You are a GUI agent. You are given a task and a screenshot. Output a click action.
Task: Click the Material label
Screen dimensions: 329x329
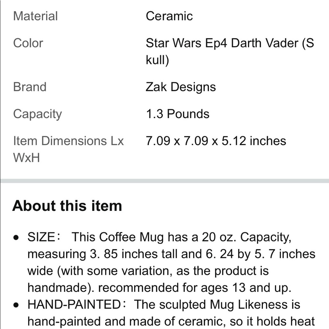[35, 16]
